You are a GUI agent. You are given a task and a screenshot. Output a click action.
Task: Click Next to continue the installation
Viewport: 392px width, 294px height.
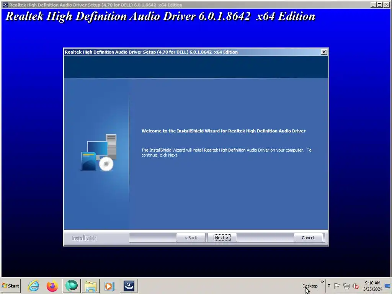click(222, 238)
